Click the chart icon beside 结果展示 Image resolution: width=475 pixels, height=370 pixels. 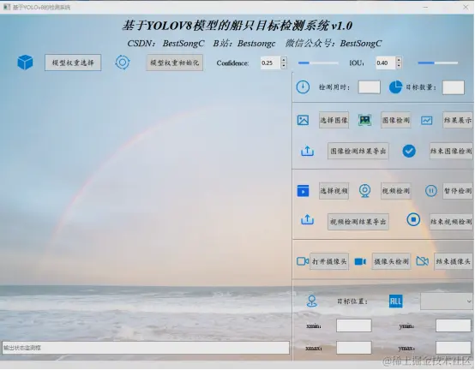coord(426,121)
